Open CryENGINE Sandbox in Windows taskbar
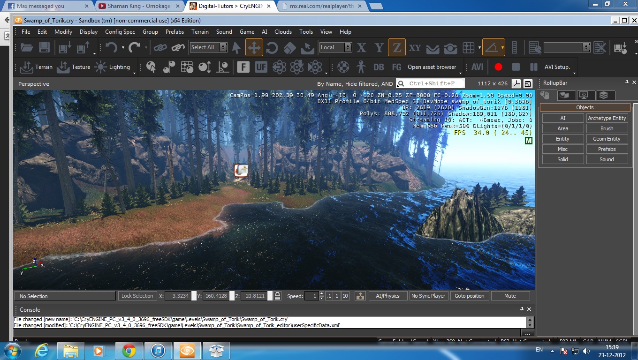 pyautogui.click(x=187, y=351)
